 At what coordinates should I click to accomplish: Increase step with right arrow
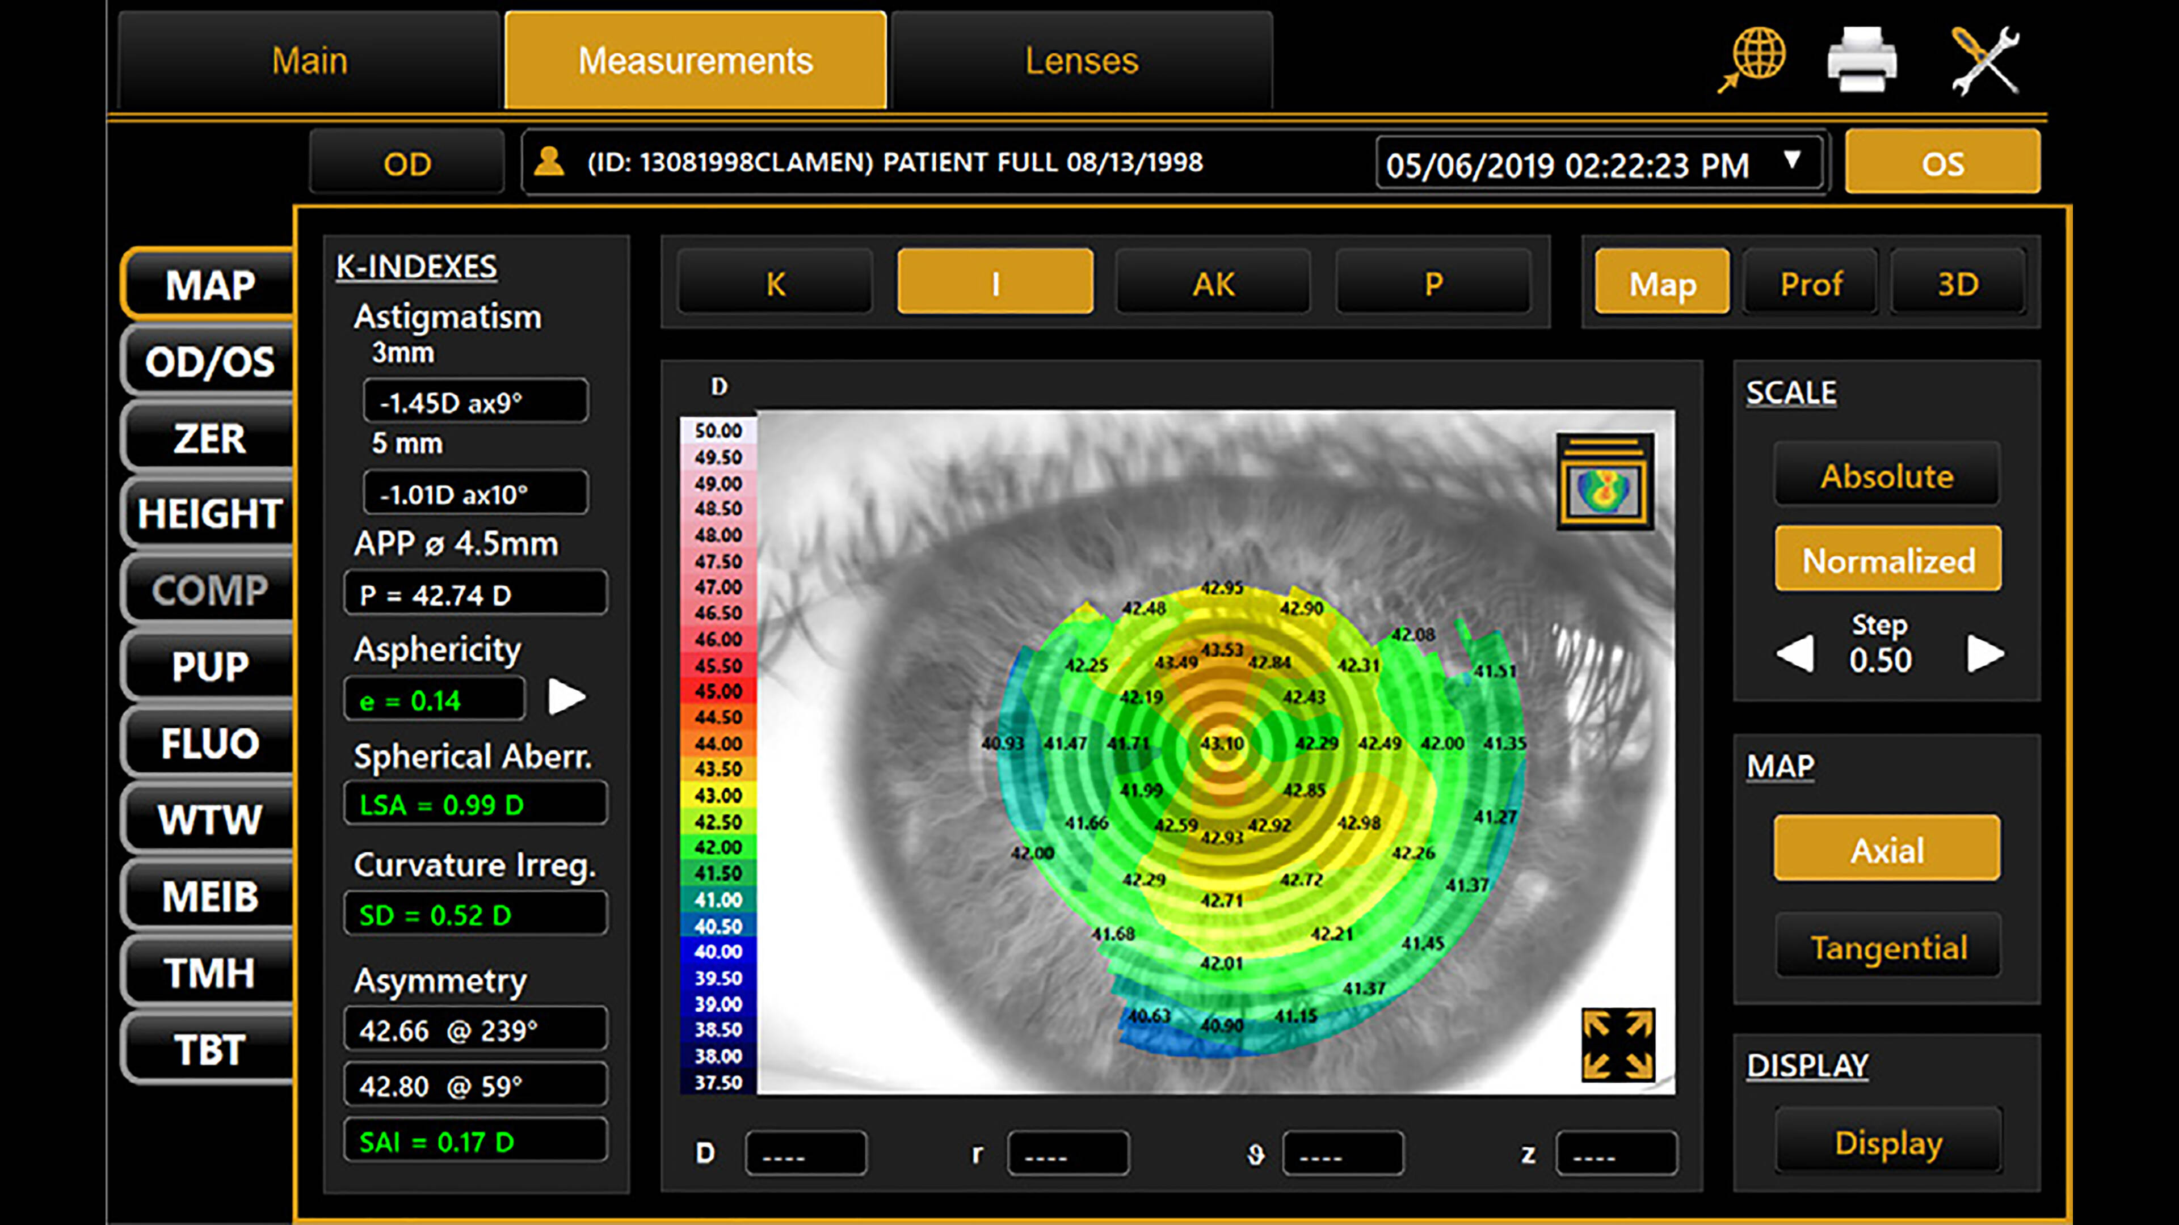[1984, 653]
